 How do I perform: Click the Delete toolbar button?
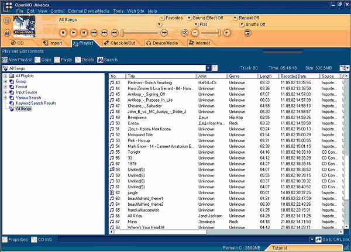pos(85,60)
